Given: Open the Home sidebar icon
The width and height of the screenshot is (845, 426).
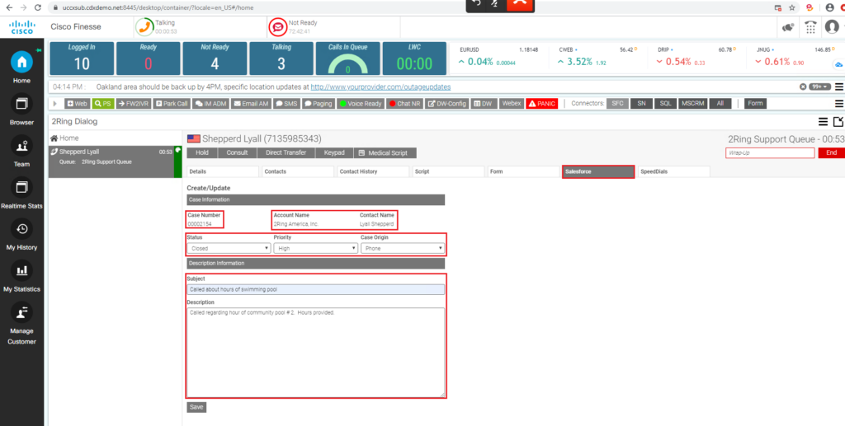Looking at the screenshot, I should click(x=21, y=63).
